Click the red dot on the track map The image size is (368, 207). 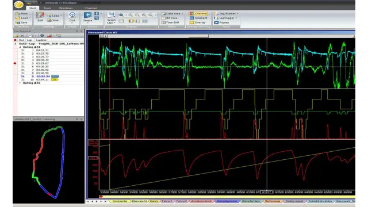click(x=49, y=194)
